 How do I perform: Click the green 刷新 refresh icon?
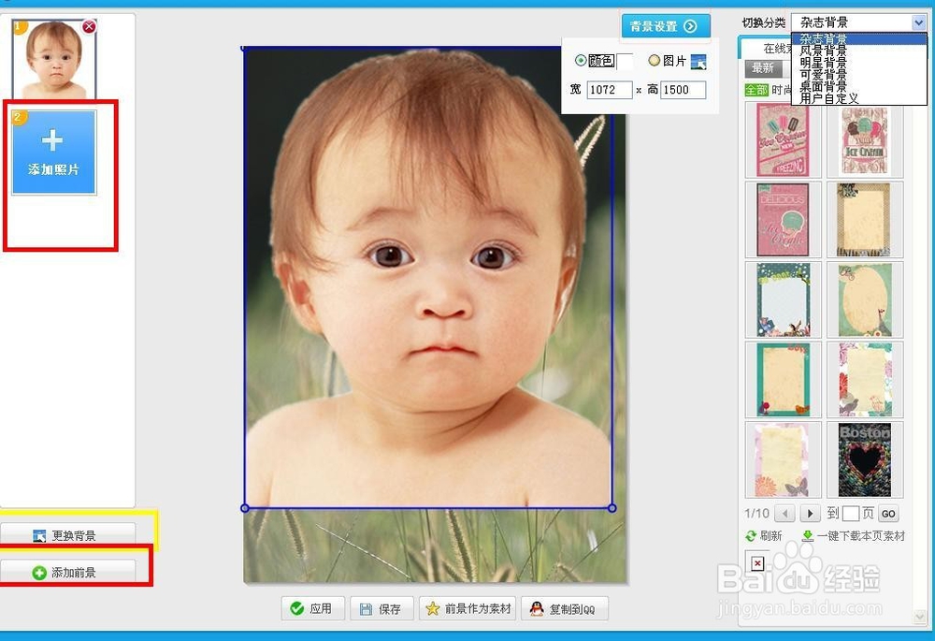pyautogui.click(x=752, y=536)
